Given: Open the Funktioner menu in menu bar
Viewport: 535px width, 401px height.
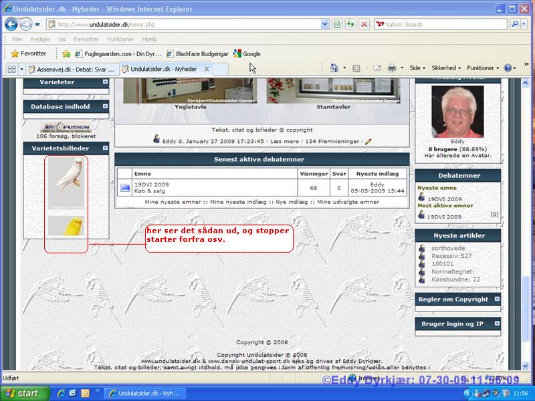Looking at the screenshot, I should (120, 39).
